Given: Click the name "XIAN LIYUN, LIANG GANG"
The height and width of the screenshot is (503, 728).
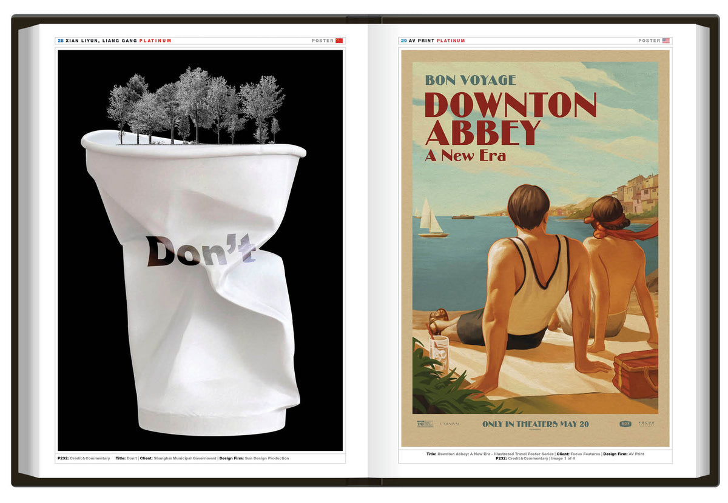Looking at the screenshot, I should click(x=101, y=41).
